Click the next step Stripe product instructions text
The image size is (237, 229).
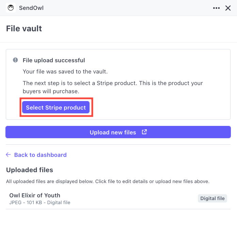point(112,87)
